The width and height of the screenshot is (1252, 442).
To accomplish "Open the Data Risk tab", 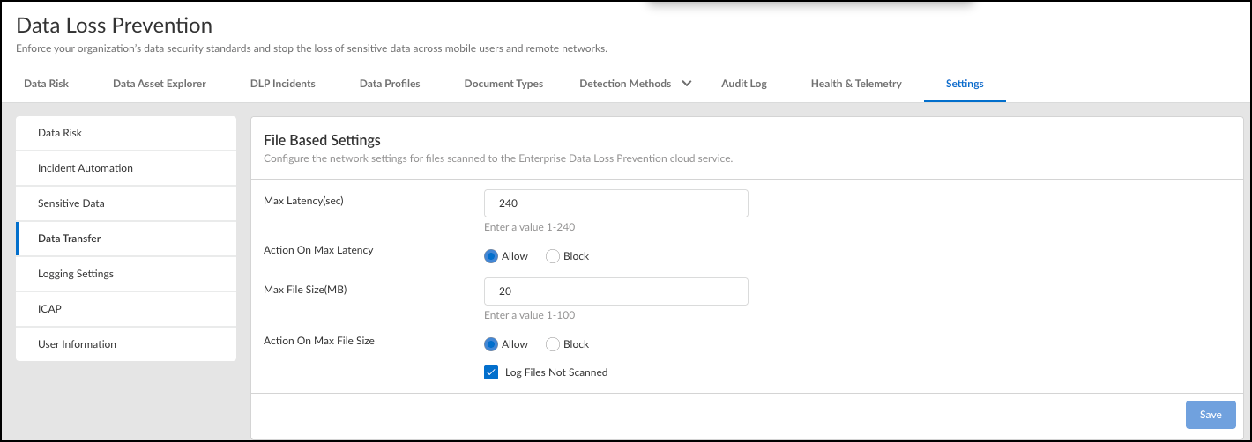I will click(x=46, y=84).
